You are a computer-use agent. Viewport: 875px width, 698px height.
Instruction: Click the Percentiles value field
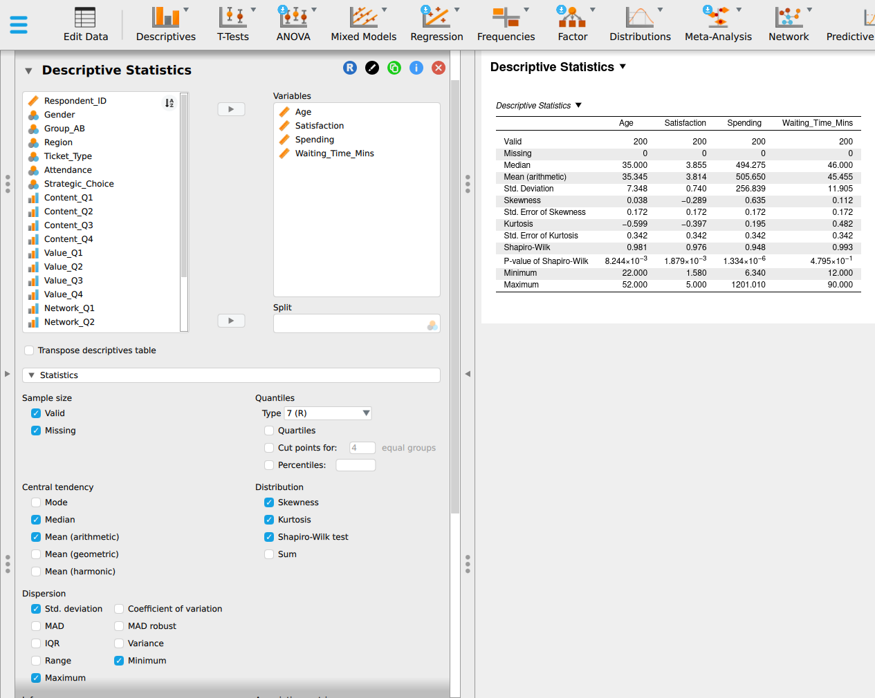(x=356, y=465)
